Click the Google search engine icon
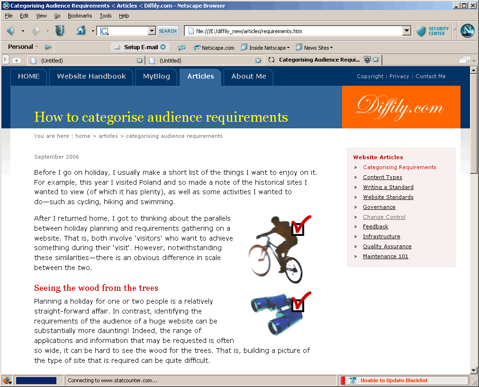 pyautogui.click(x=104, y=31)
